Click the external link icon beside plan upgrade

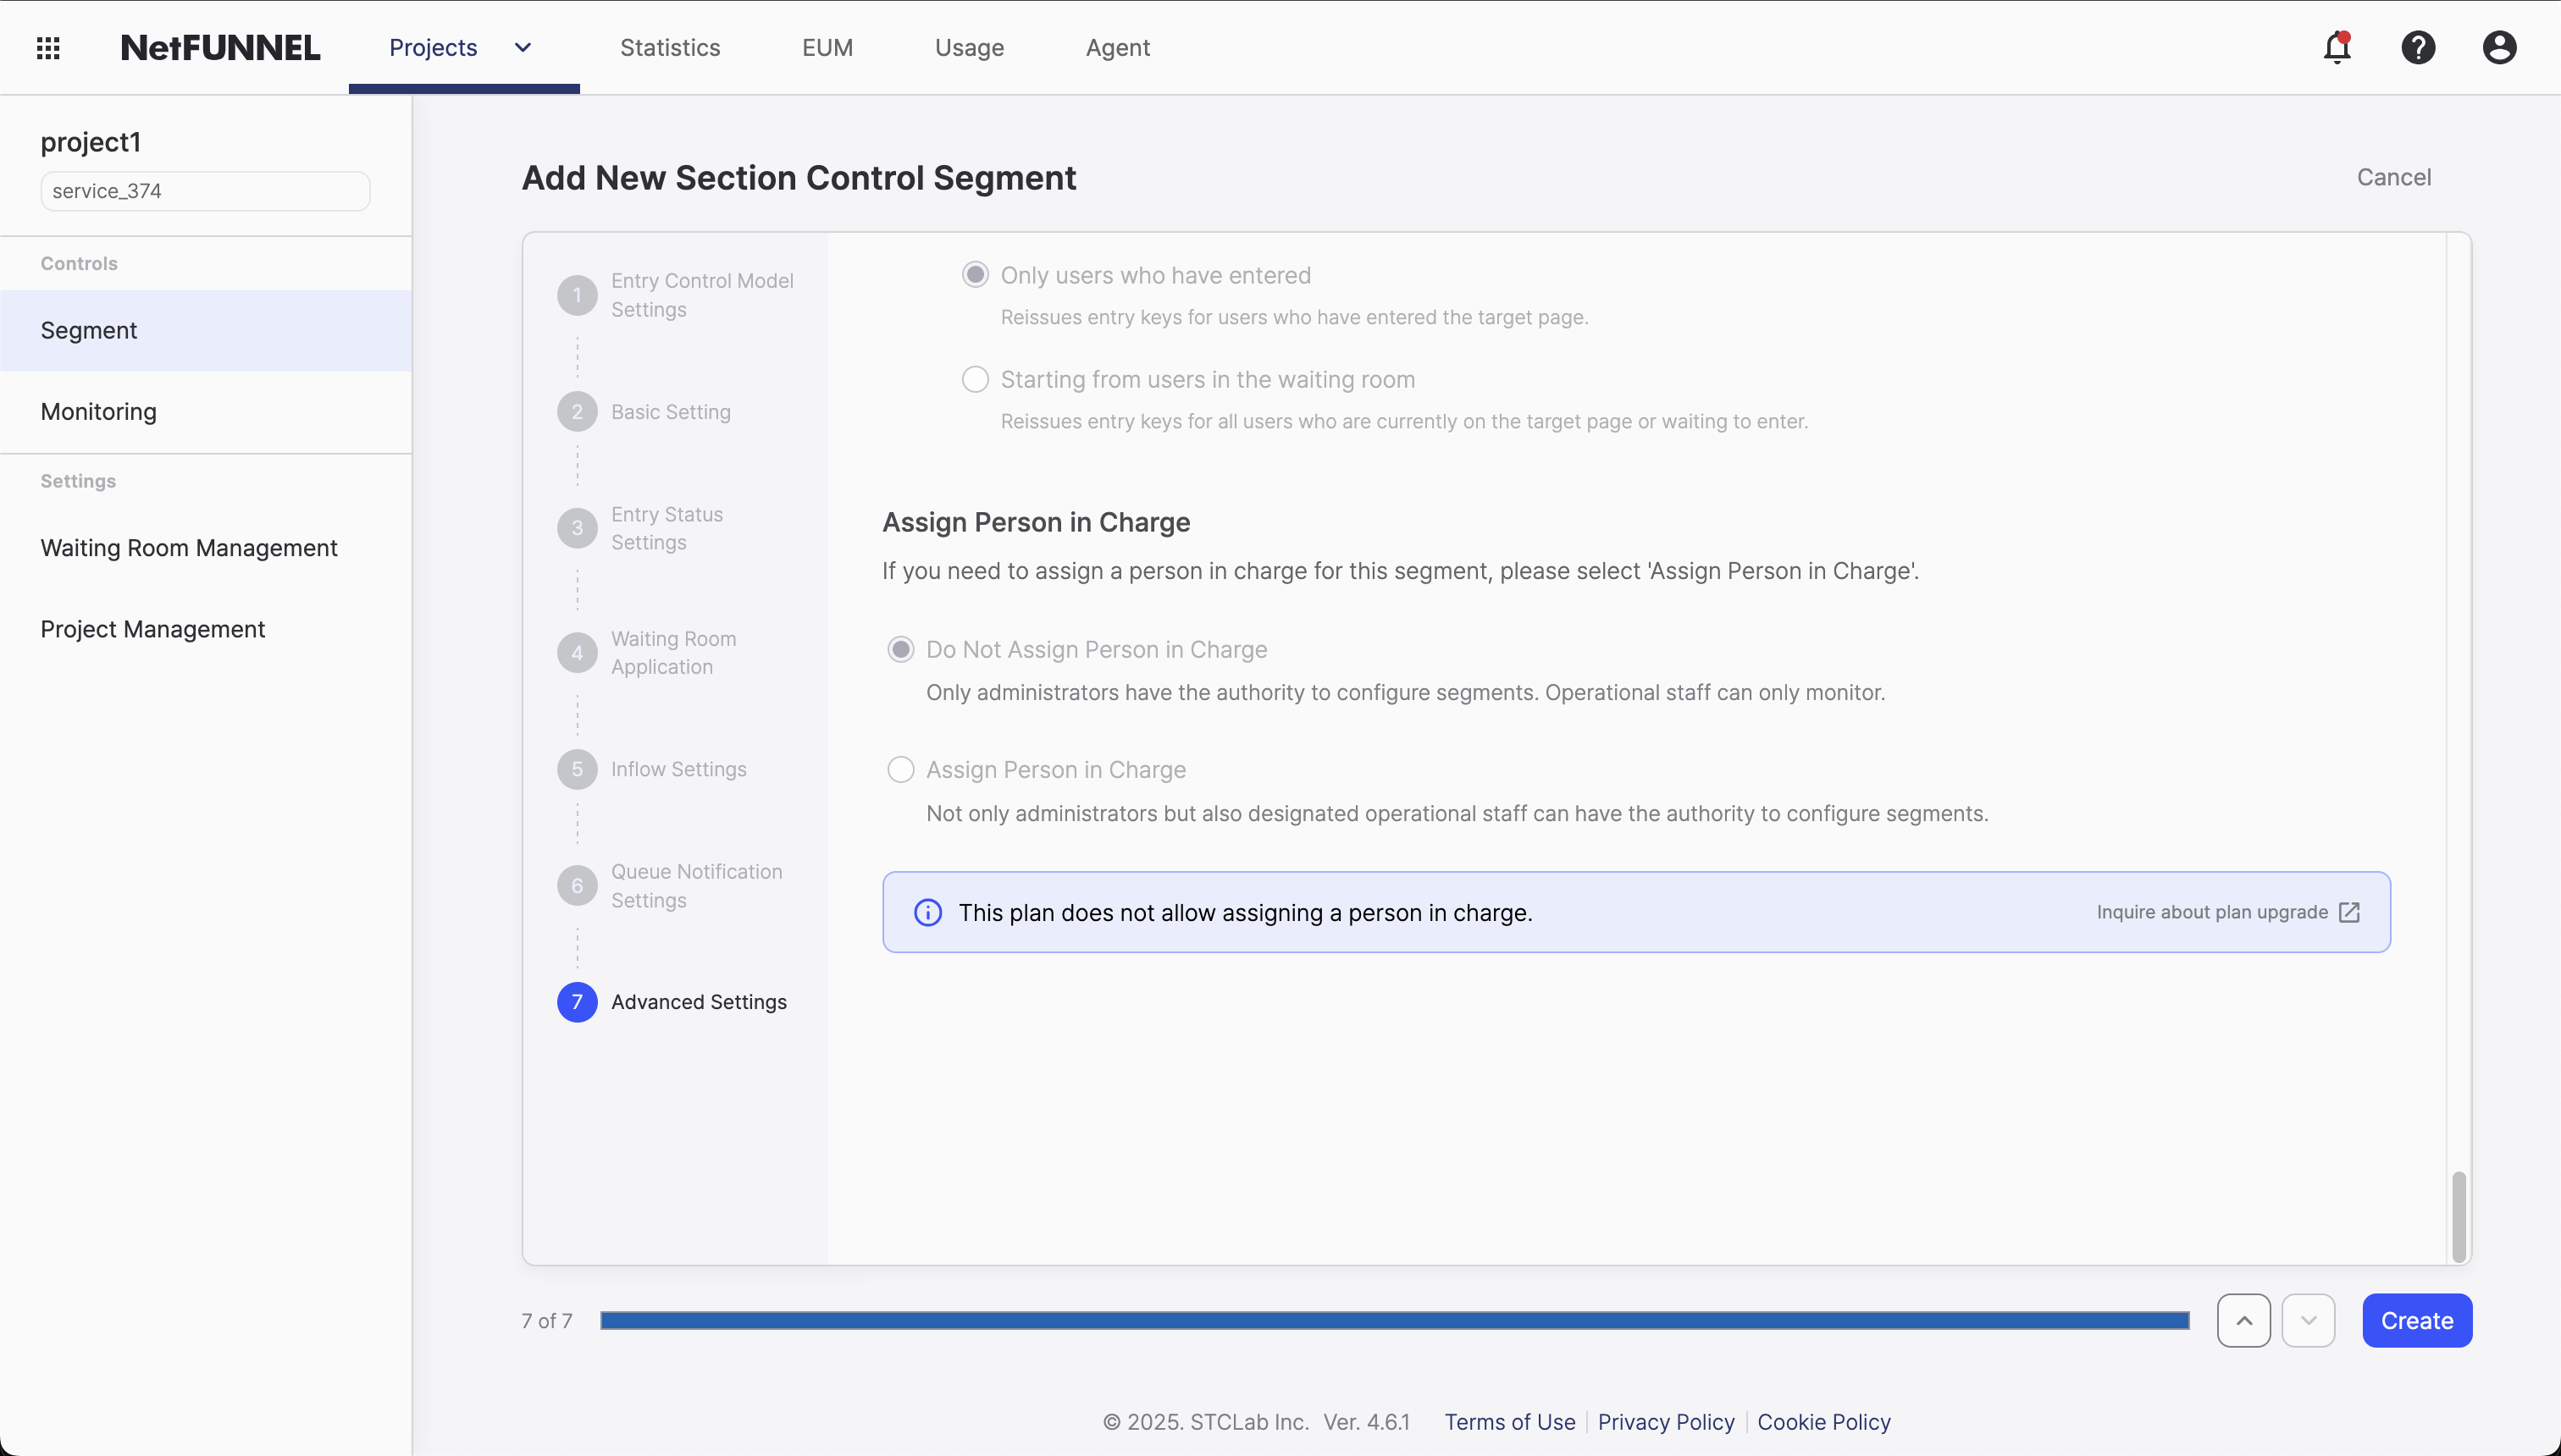coord(2349,912)
